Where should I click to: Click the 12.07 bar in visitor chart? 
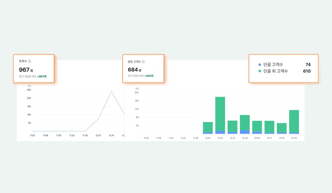pyautogui.click(x=208, y=128)
